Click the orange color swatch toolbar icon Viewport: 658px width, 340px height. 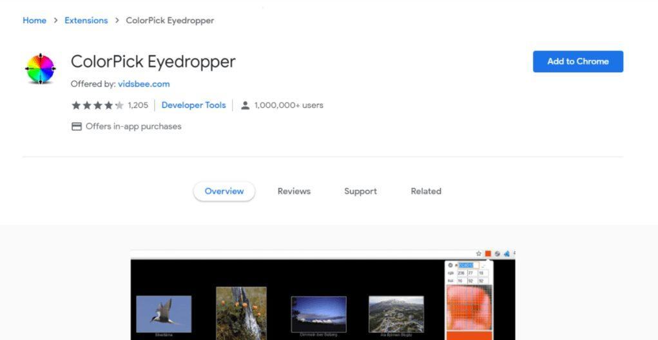click(488, 254)
